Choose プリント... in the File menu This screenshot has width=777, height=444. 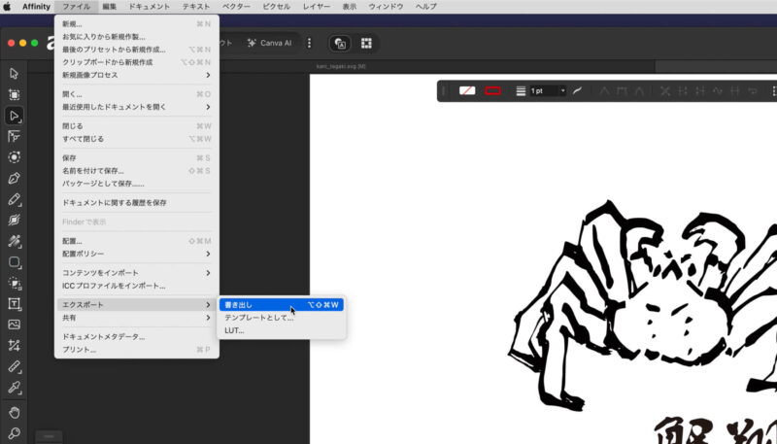137,350
